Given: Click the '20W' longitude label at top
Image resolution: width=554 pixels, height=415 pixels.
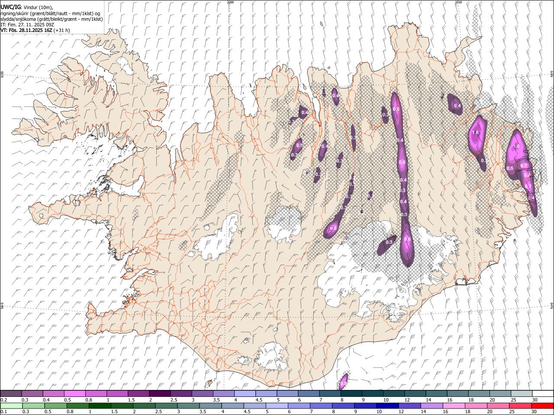Looking at the screenshot, I should [230, 2].
